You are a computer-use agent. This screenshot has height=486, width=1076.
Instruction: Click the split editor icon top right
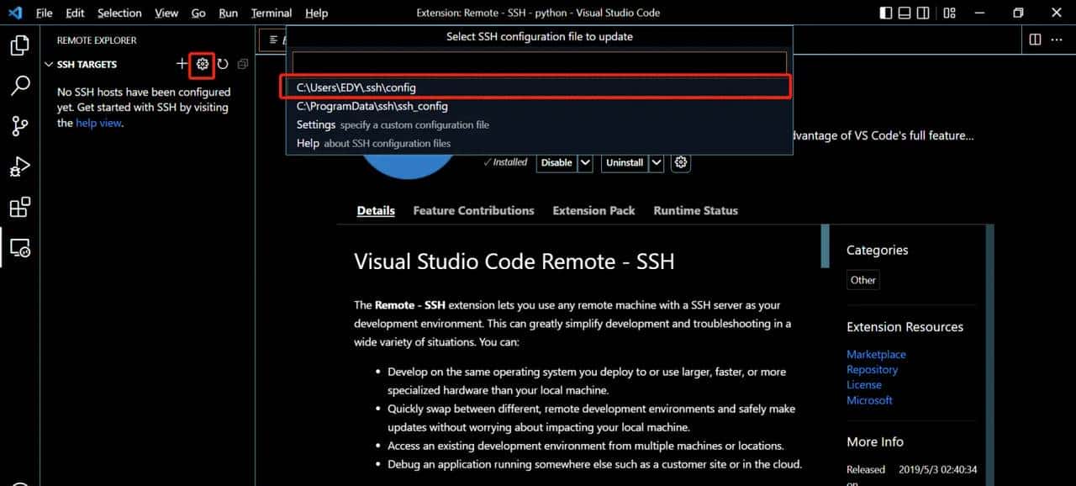point(1033,40)
